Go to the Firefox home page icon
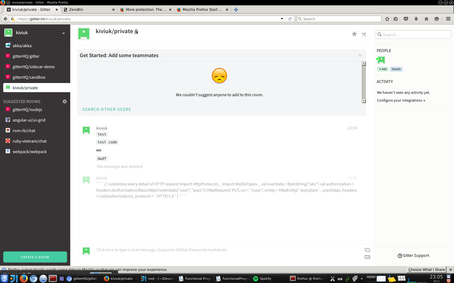Image resolution: width=454 pixels, height=283 pixels. tap(426, 19)
